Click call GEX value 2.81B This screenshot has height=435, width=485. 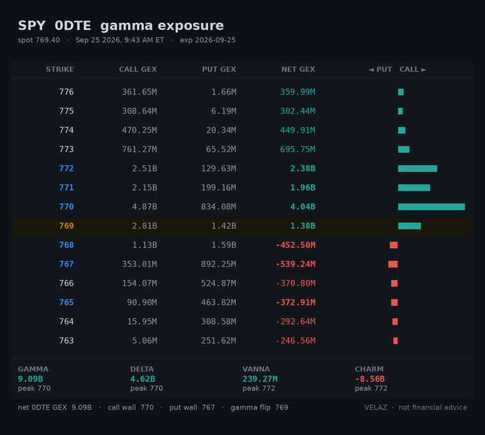click(145, 226)
